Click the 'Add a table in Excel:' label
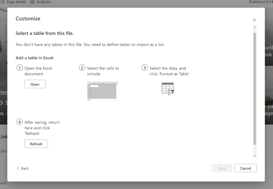 point(35,58)
